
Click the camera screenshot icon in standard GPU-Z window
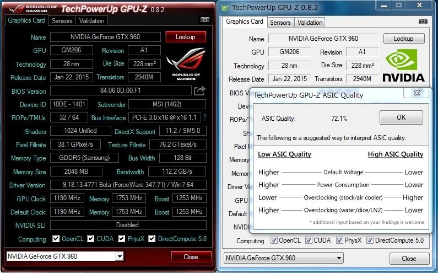423,22
